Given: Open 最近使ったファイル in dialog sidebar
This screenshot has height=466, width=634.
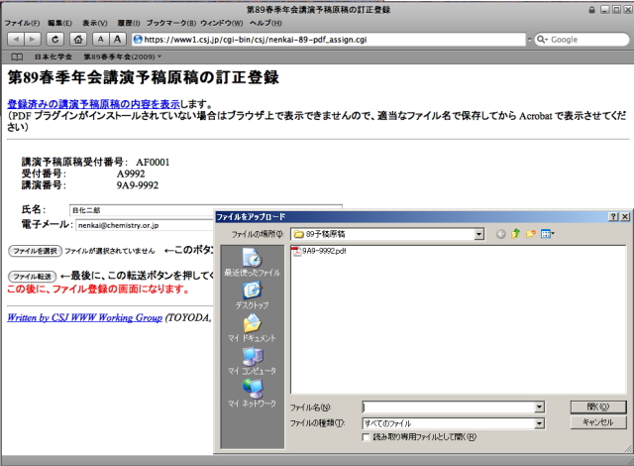Looking at the screenshot, I should (x=253, y=262).
